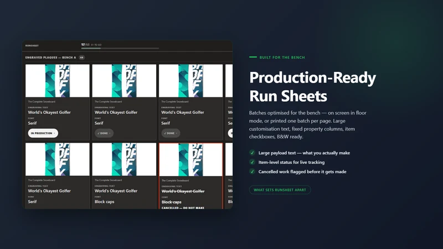Open thumbnail of the cancelled card
Screen dimensions: 443x249
[190, 159]
